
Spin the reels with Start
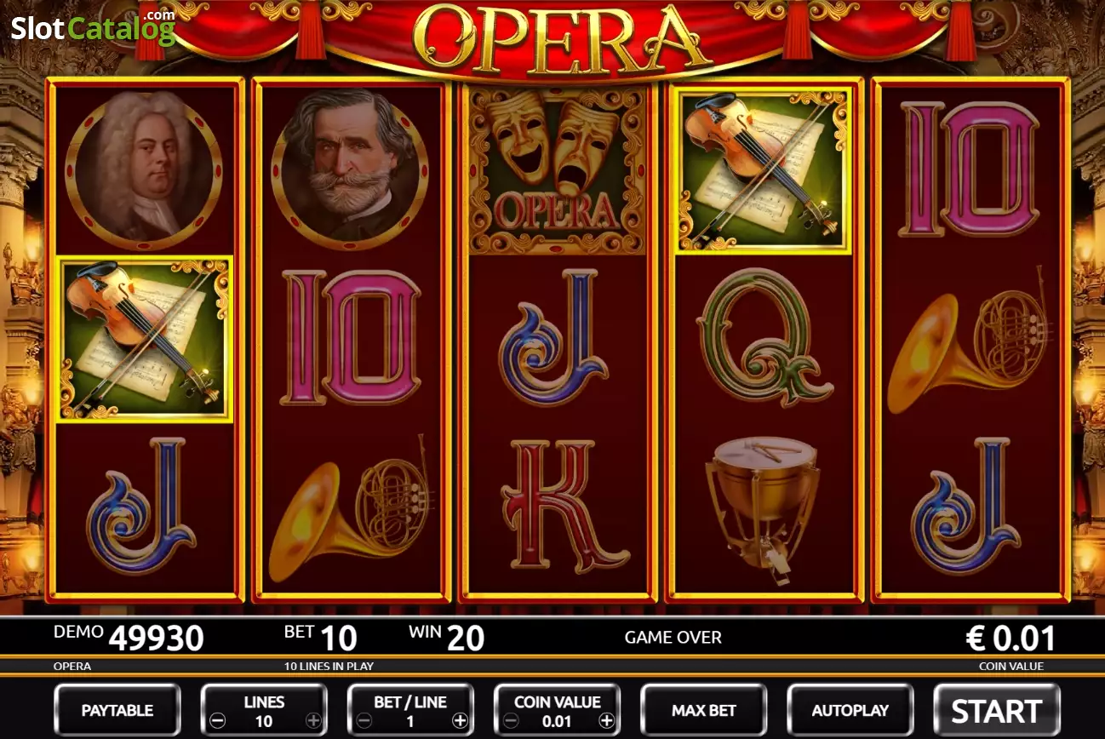997,710
